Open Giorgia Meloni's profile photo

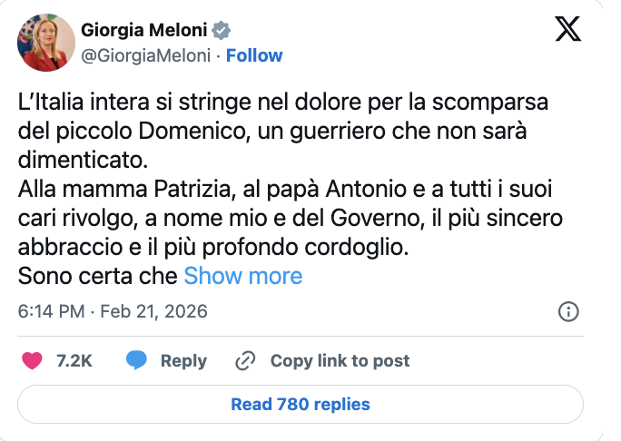[x=44, y=43]
